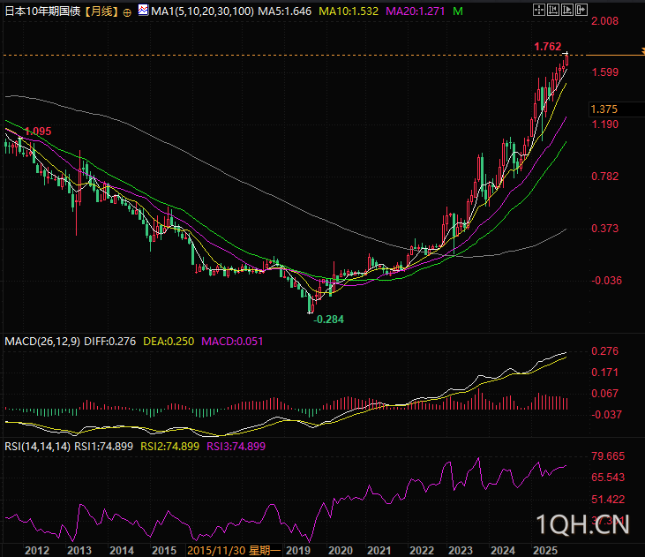
Task: Click the third of four top-right chart icons
Action: point(568,11)
